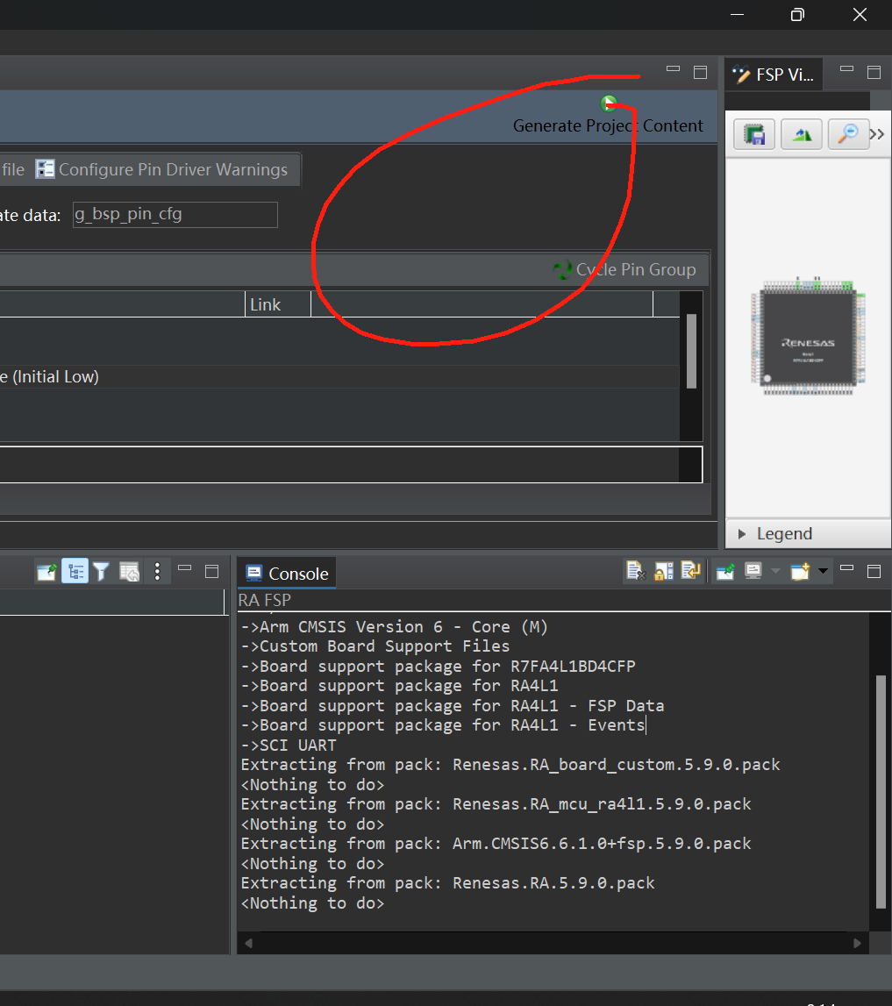Clear the console output
Image resolution: width=892 pixels, height=1006 pixels.
[635, 570]
